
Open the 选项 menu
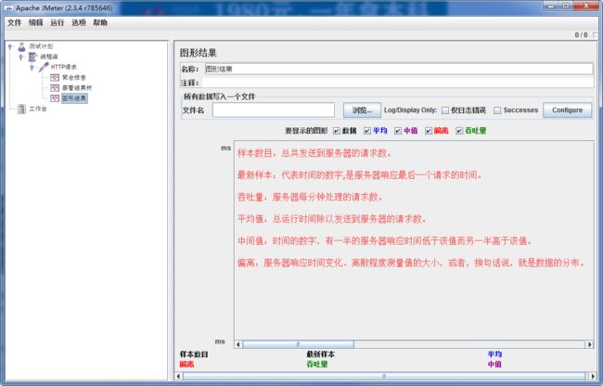(x=79, y=22)
